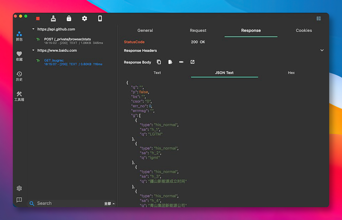Open the 历史 history sidebar section
This screenshot has height=220, width=342.
tap(19, 76)
